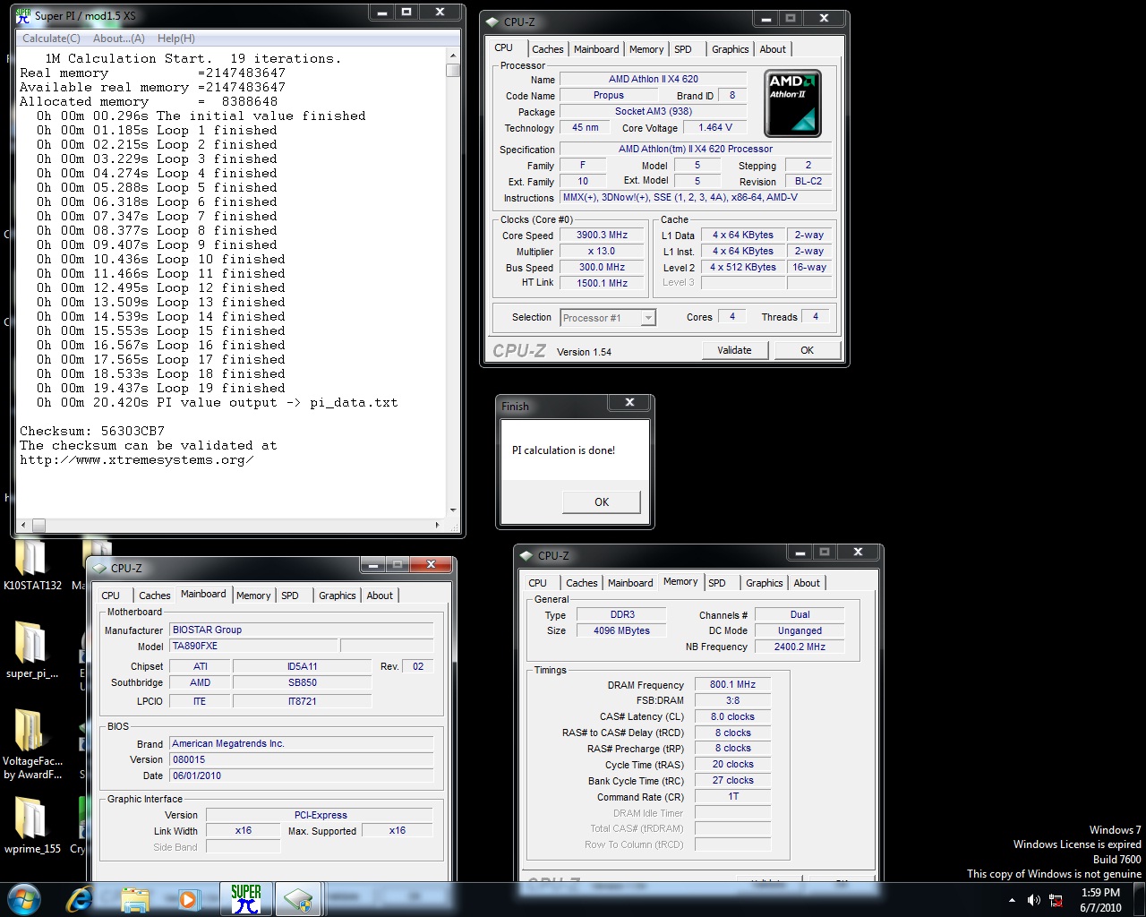
Task: Click title bar icon of CPU-Z Memory window
Action: click(526, 555)
